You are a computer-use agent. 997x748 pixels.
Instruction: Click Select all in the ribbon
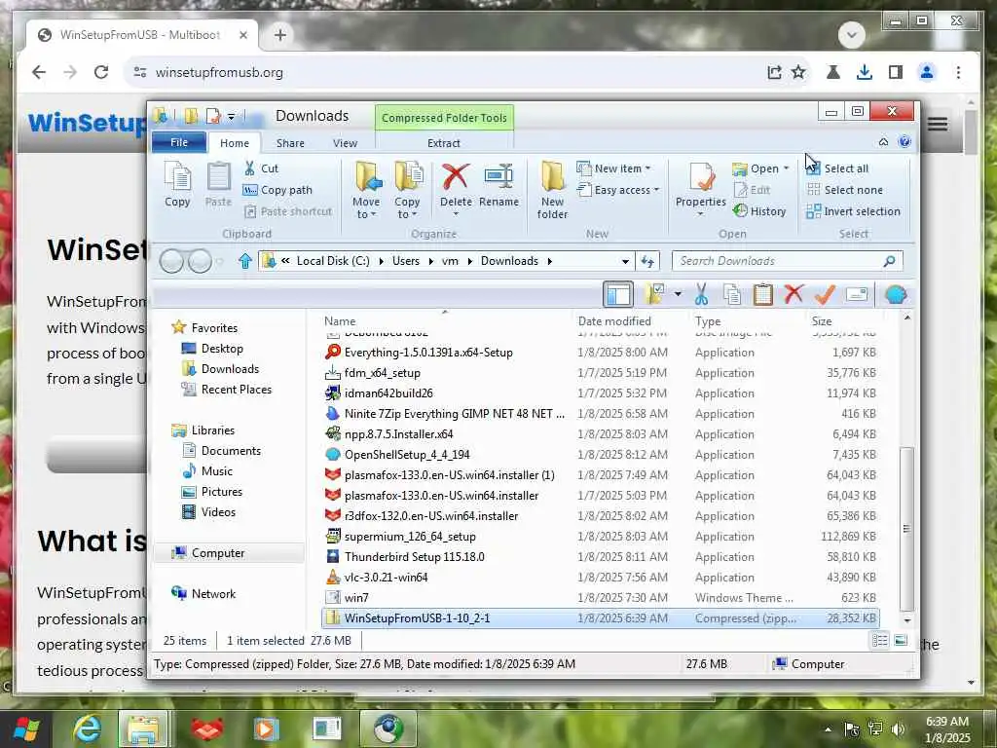pyautogui.click(x=838, y=168)
